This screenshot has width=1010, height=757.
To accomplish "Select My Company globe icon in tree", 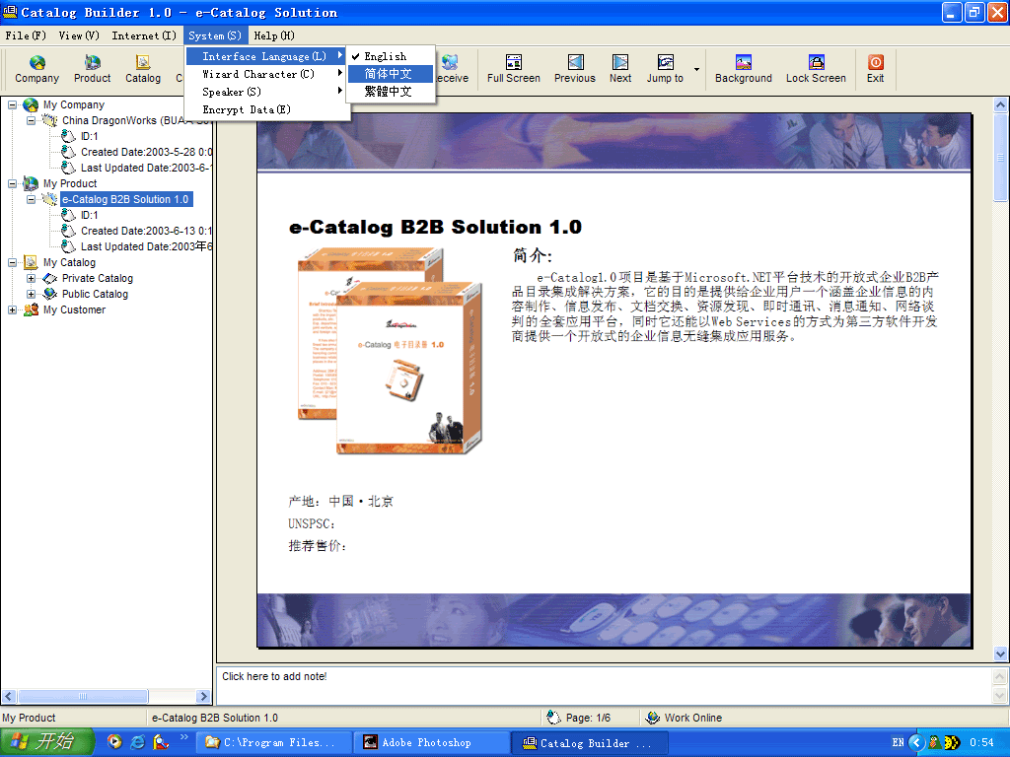I will pyautogui.click(x=31, y=104).
